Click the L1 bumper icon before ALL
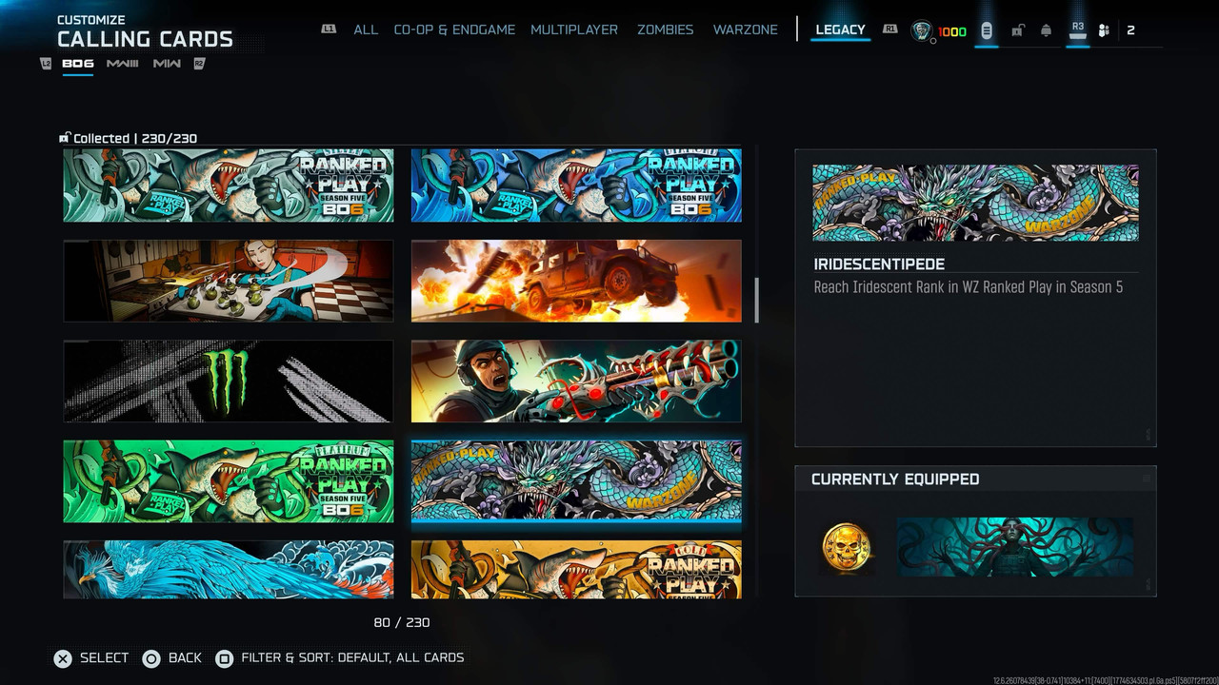The height and width of the screenshot is (685, 1219). (329, 29)
